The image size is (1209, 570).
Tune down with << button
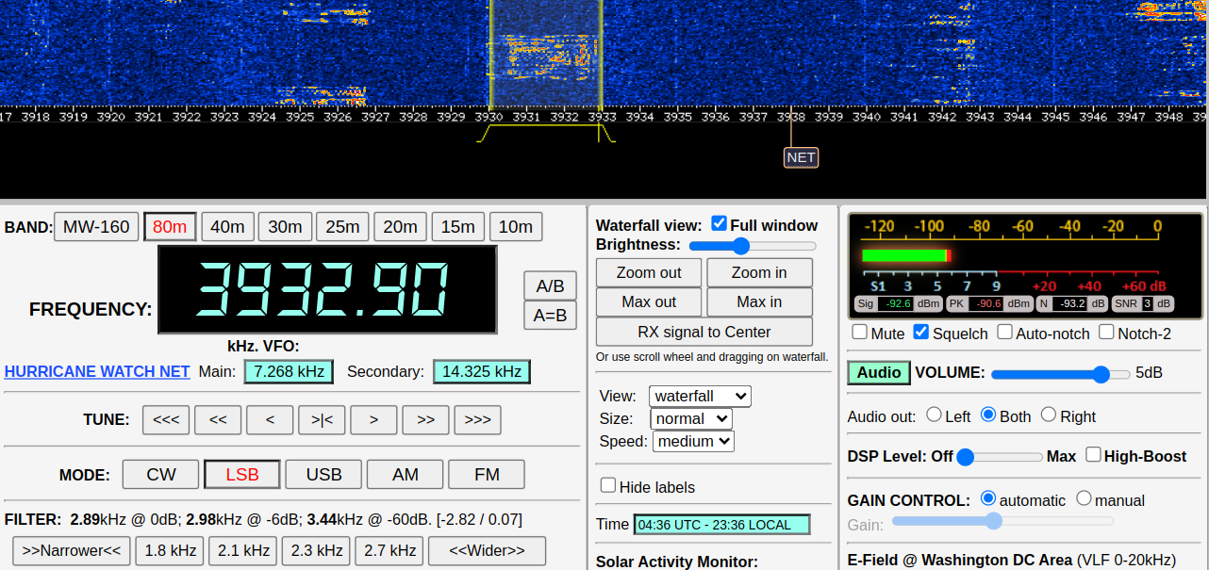[x=218, y=420]
